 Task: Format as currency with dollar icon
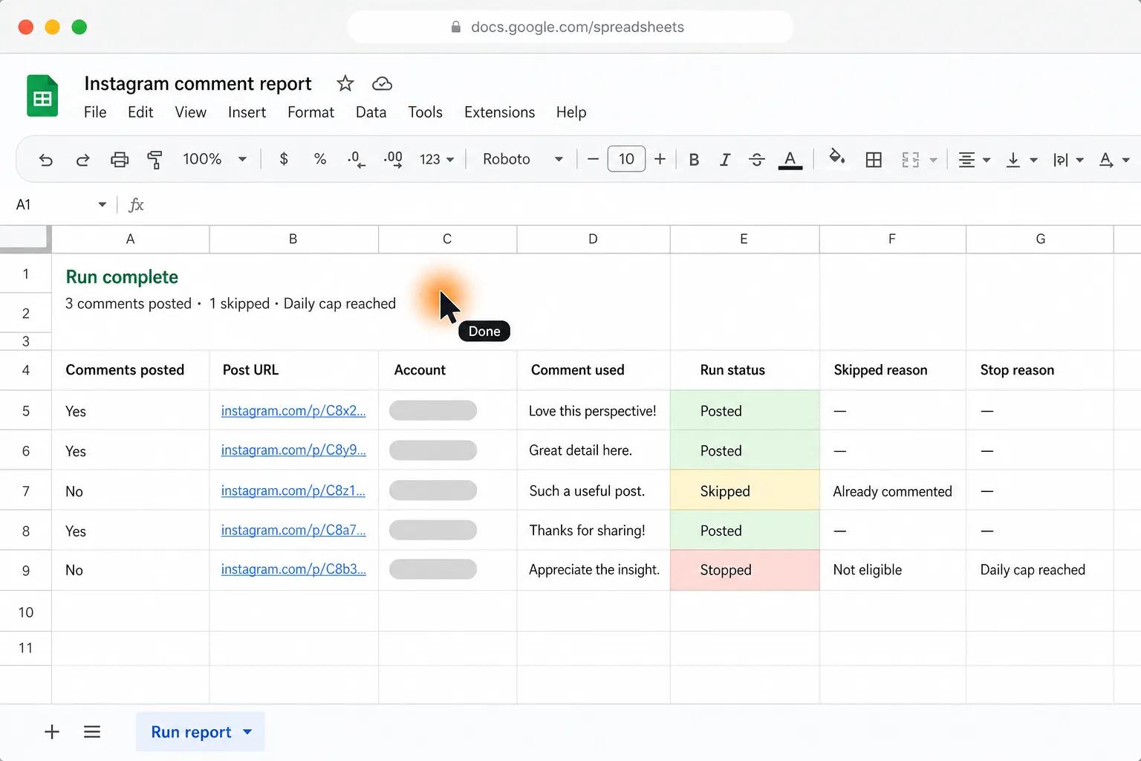point(284,159)
